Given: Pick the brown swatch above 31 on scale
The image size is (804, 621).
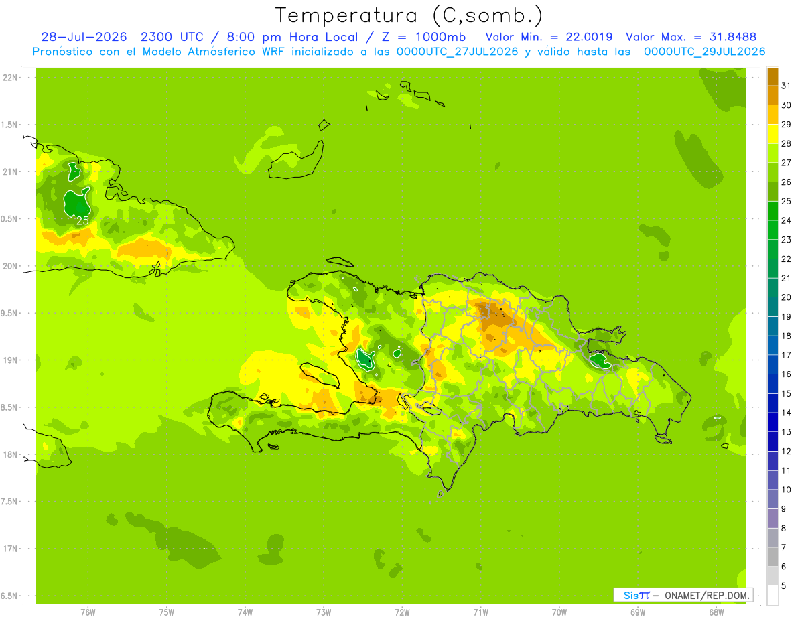Looking at the screenshot, I should tap(773, 76).
